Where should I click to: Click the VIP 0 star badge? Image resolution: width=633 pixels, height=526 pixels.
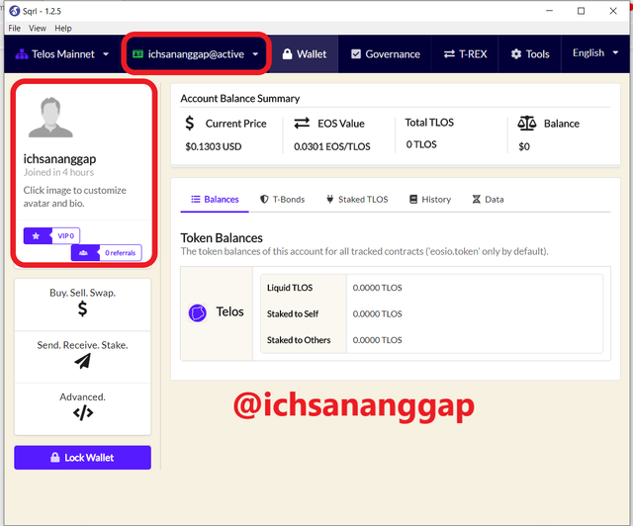(51, 235)
